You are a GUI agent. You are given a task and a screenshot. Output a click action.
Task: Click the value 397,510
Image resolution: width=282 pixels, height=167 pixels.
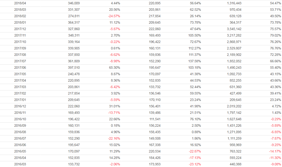click(74, 68)
